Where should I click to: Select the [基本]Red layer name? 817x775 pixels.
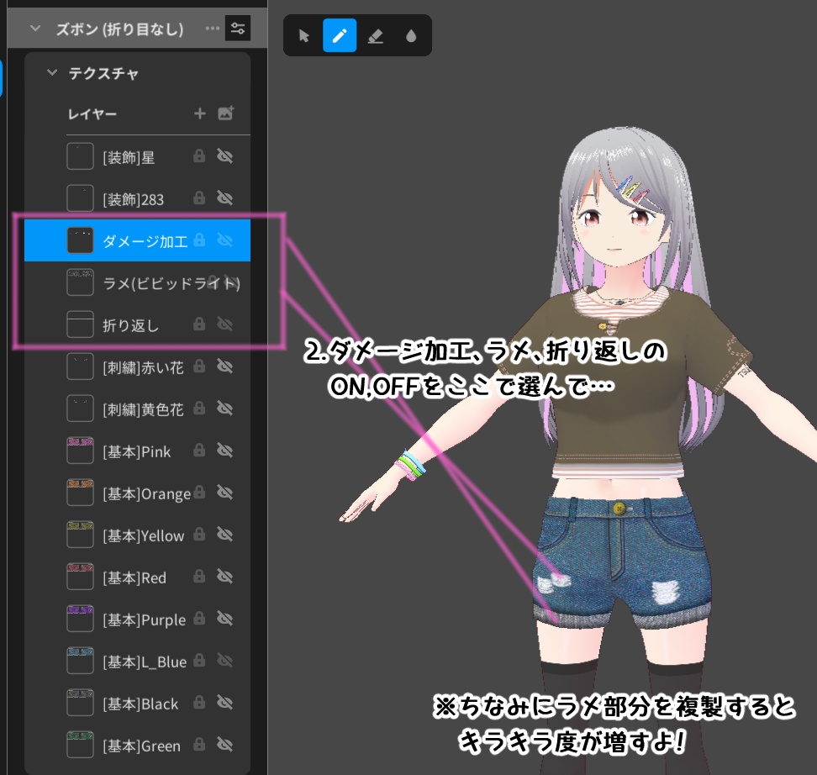(134, 578)
